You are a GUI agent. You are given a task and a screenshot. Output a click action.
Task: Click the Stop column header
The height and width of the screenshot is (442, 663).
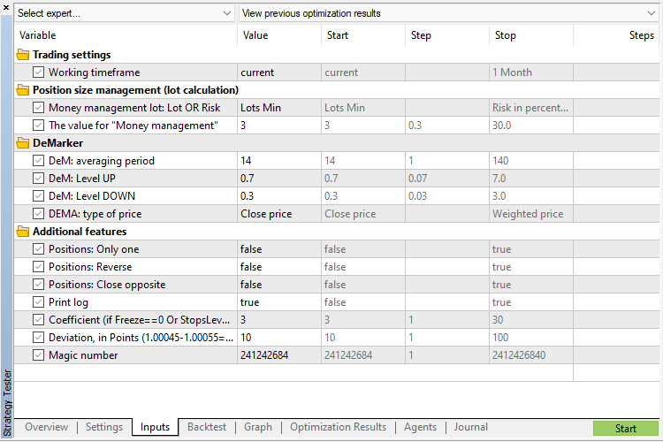point(531,35)
